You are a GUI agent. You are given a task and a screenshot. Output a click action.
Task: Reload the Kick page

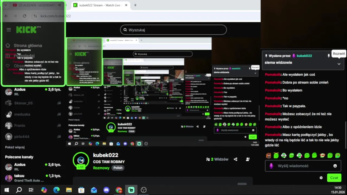coord(24,16)
